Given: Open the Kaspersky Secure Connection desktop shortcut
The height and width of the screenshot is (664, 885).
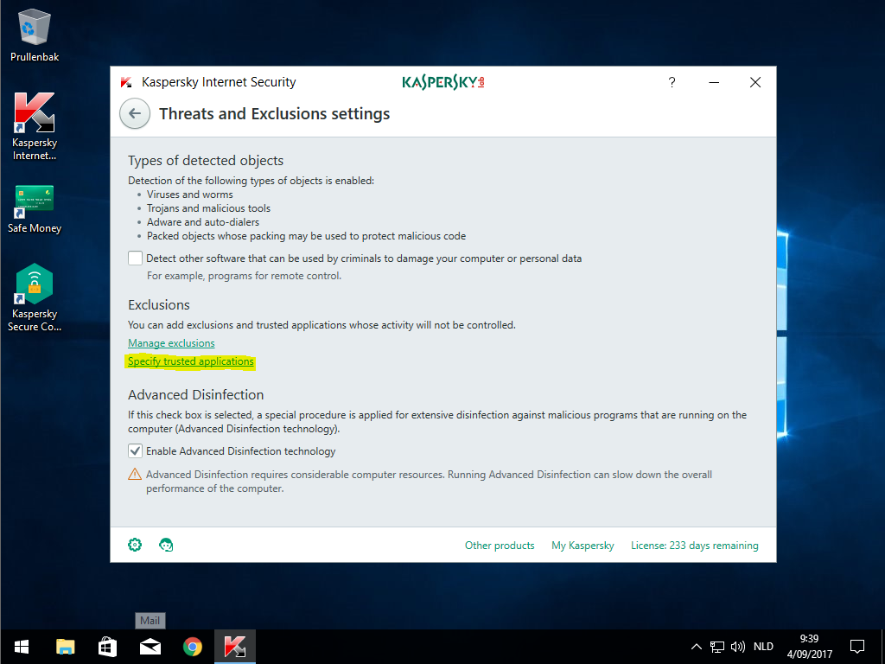Looking at the screenshot, I should tap(35, 297).
